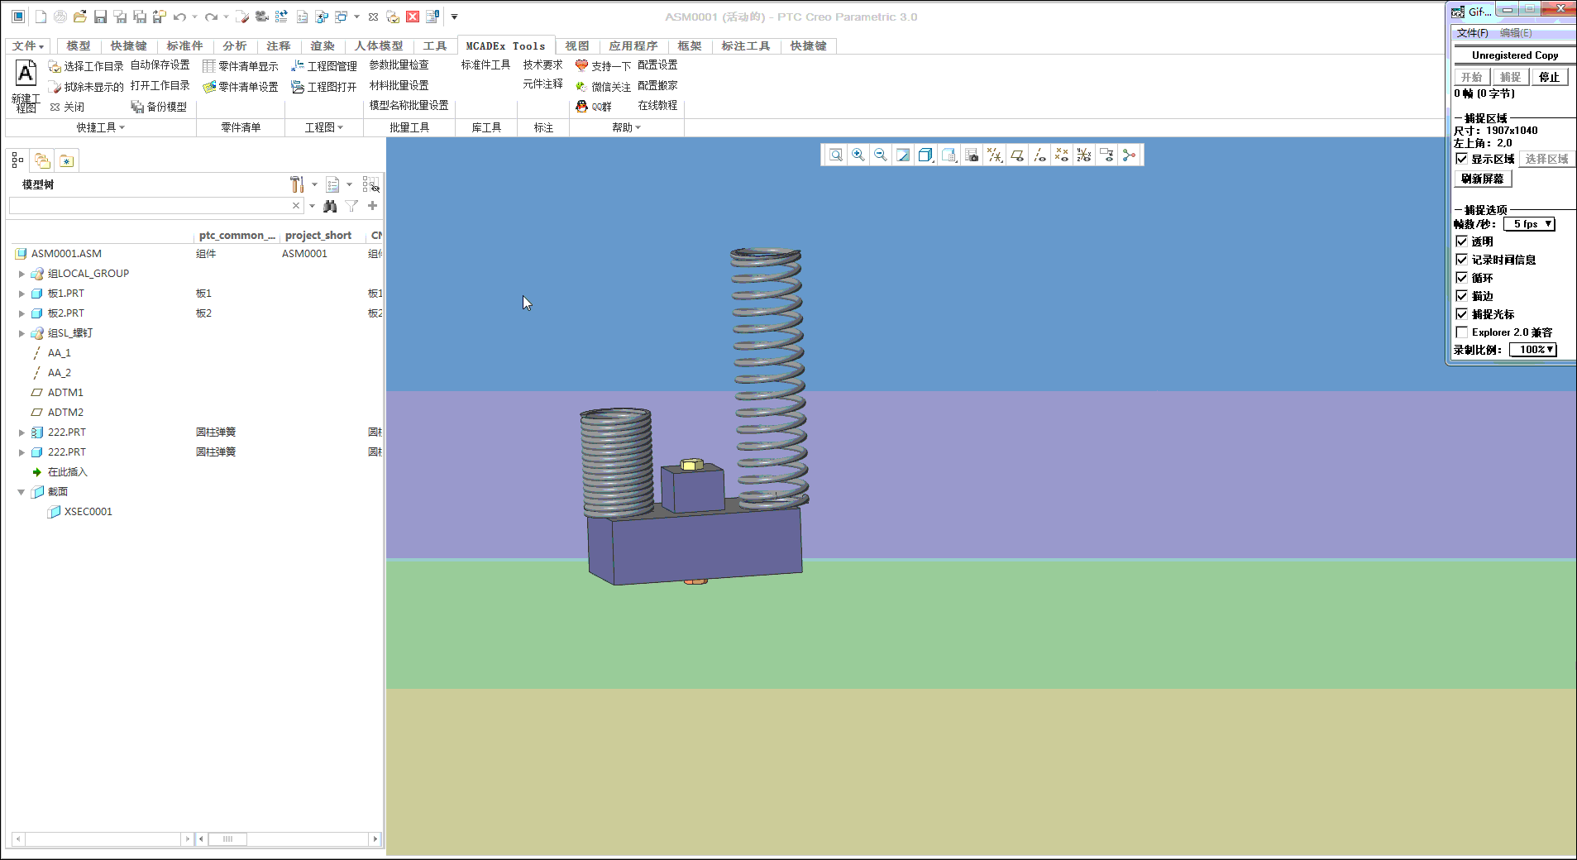Click the 停止 button in Gif recorder
The image size is (1577, 860).
(1548, 77)
